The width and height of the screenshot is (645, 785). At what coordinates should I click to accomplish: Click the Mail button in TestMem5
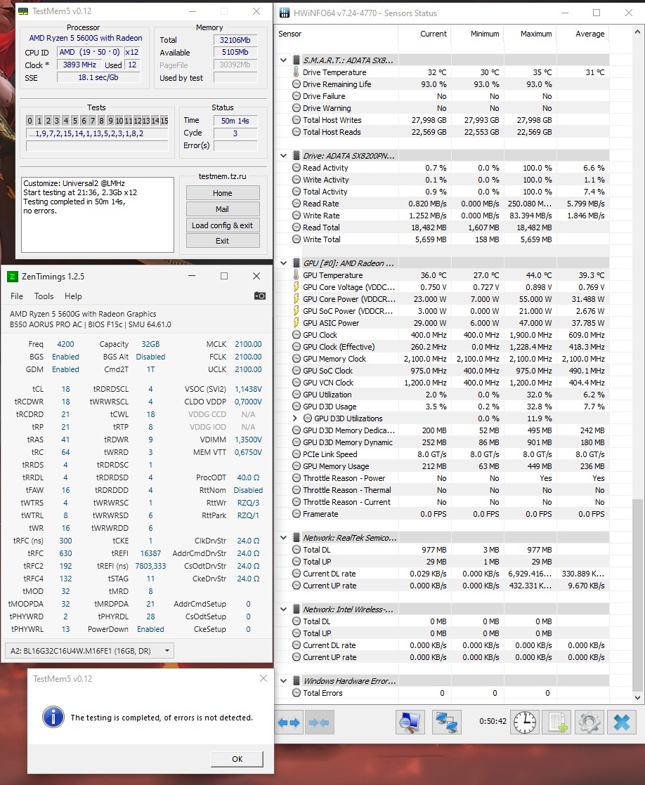click(x=223, y=209)
